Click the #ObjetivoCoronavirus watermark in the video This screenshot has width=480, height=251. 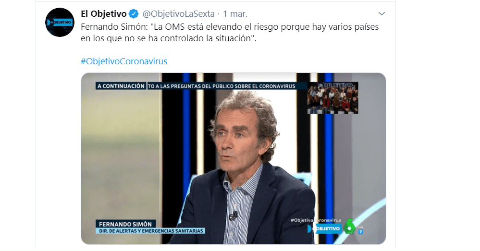pos(316,220)
